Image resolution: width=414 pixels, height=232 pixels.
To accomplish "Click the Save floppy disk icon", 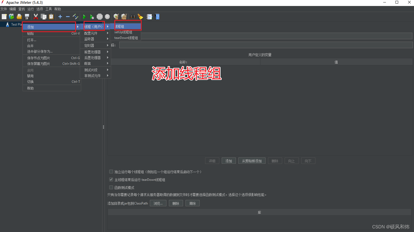I will point(27,17).
